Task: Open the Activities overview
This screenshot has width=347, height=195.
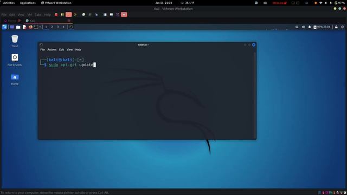Action: pos(9,3)
